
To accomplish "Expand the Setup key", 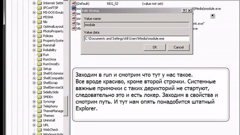I will 34,69.
